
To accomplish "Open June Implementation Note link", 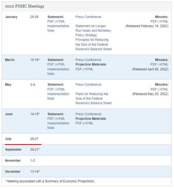I will point(58,125).
